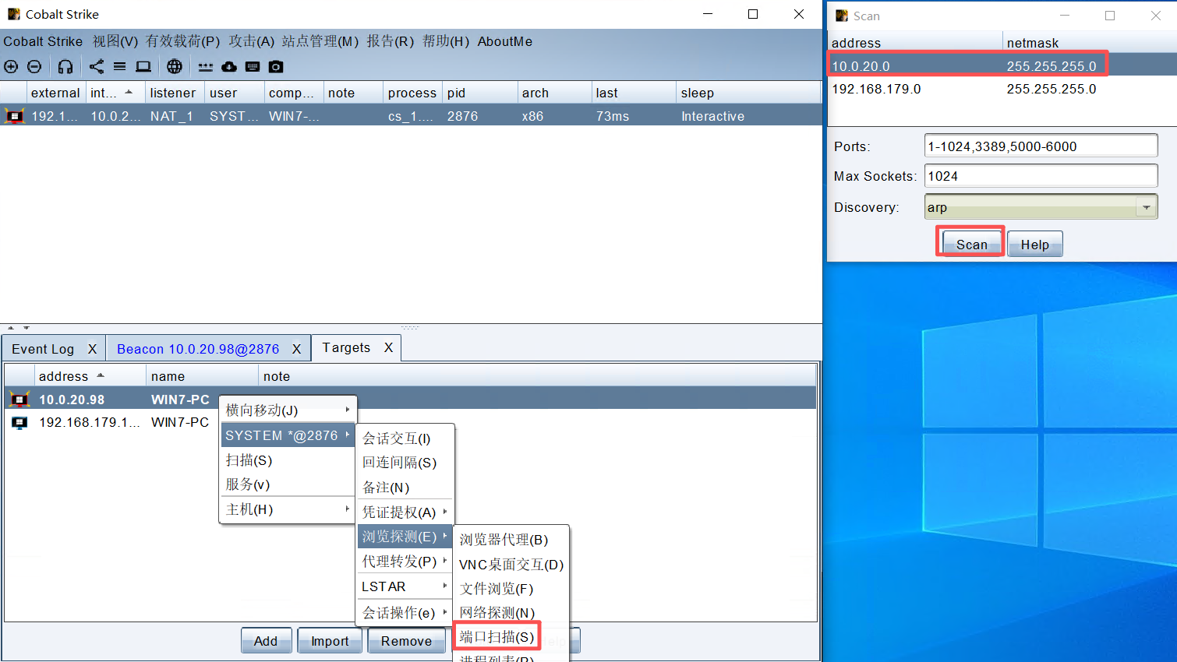Sort sessions by the pid column header

coord(479,93)
